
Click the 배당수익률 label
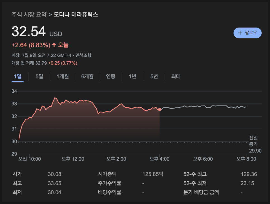pos(110,192)
